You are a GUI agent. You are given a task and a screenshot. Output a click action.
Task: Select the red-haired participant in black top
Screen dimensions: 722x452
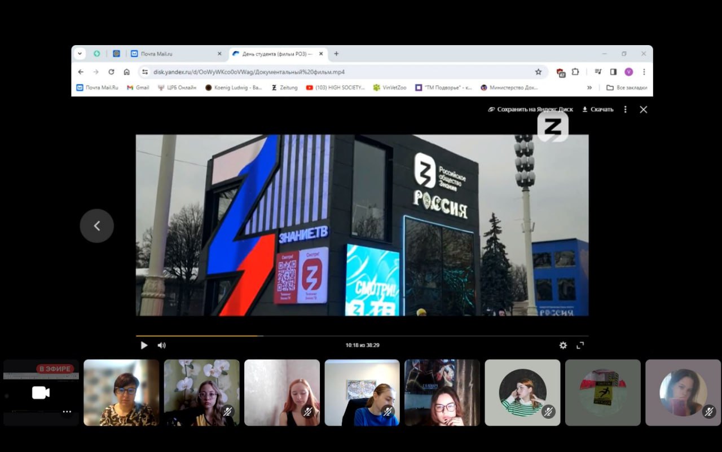[x=282, y=392]
